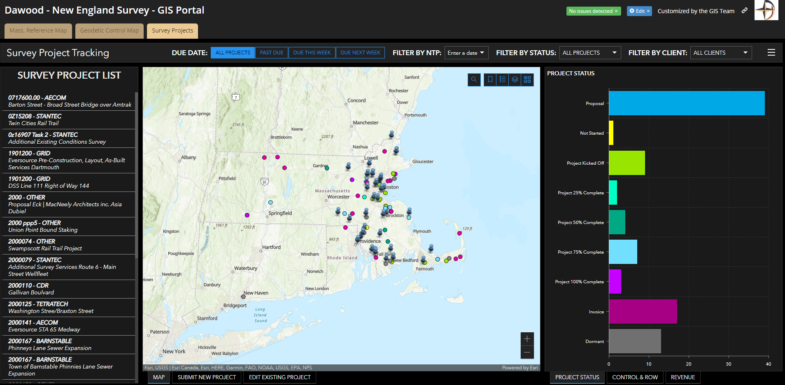
Task: Click the share link icon near the GIS Team label
Action: [745, 11]
